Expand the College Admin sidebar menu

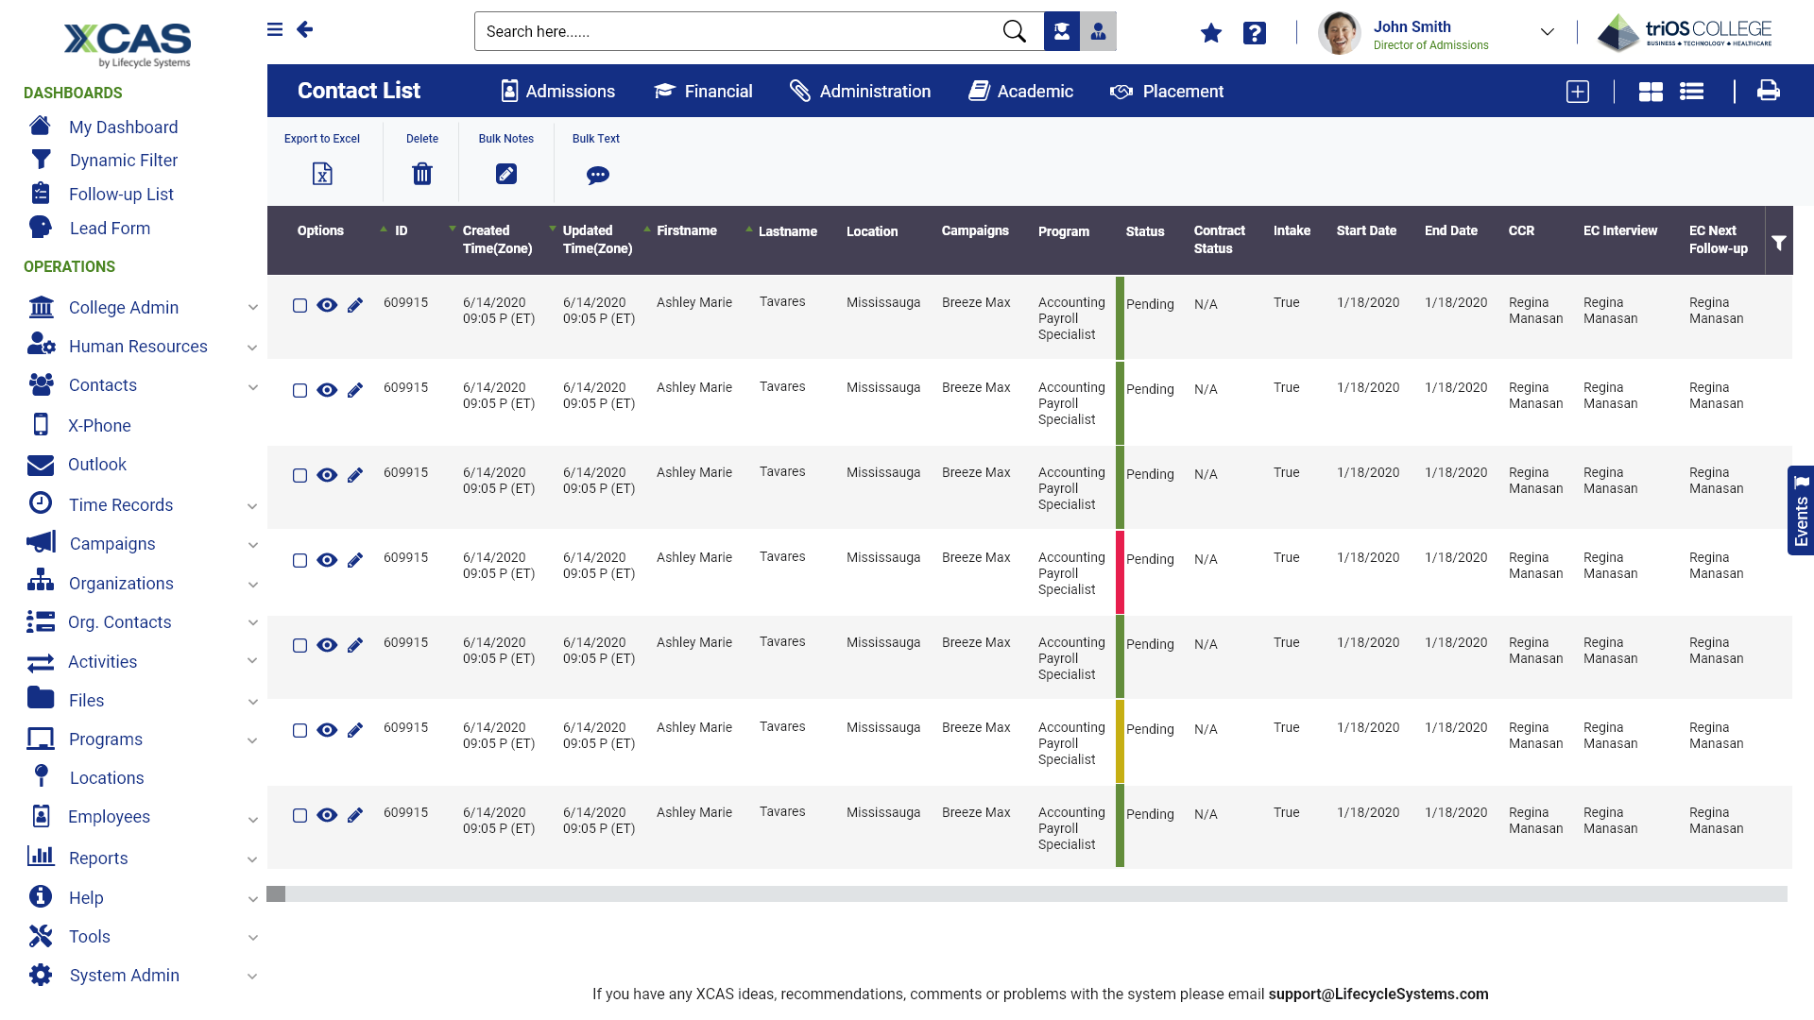[x=252, y=308]
